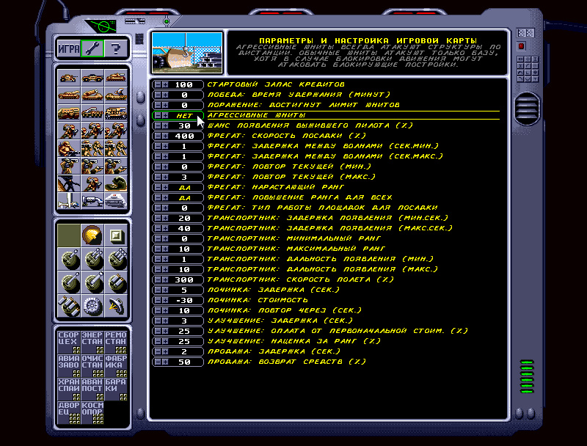The image size is (587, 446).
Task: Open the question mark help tab
Action: [x=116, y=48]
